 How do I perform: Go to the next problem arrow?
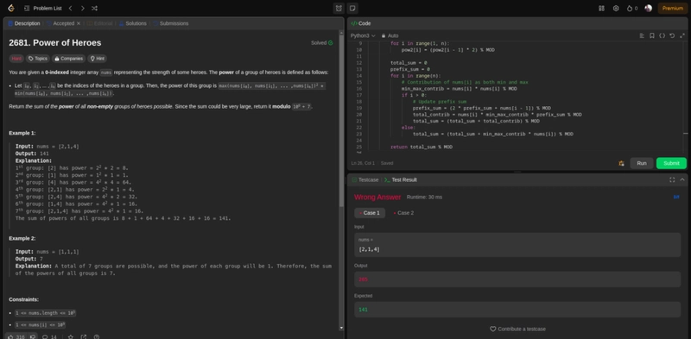pyautogui.click(x=82, y=9)
